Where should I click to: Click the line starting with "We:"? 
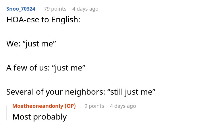coord(31,44)
